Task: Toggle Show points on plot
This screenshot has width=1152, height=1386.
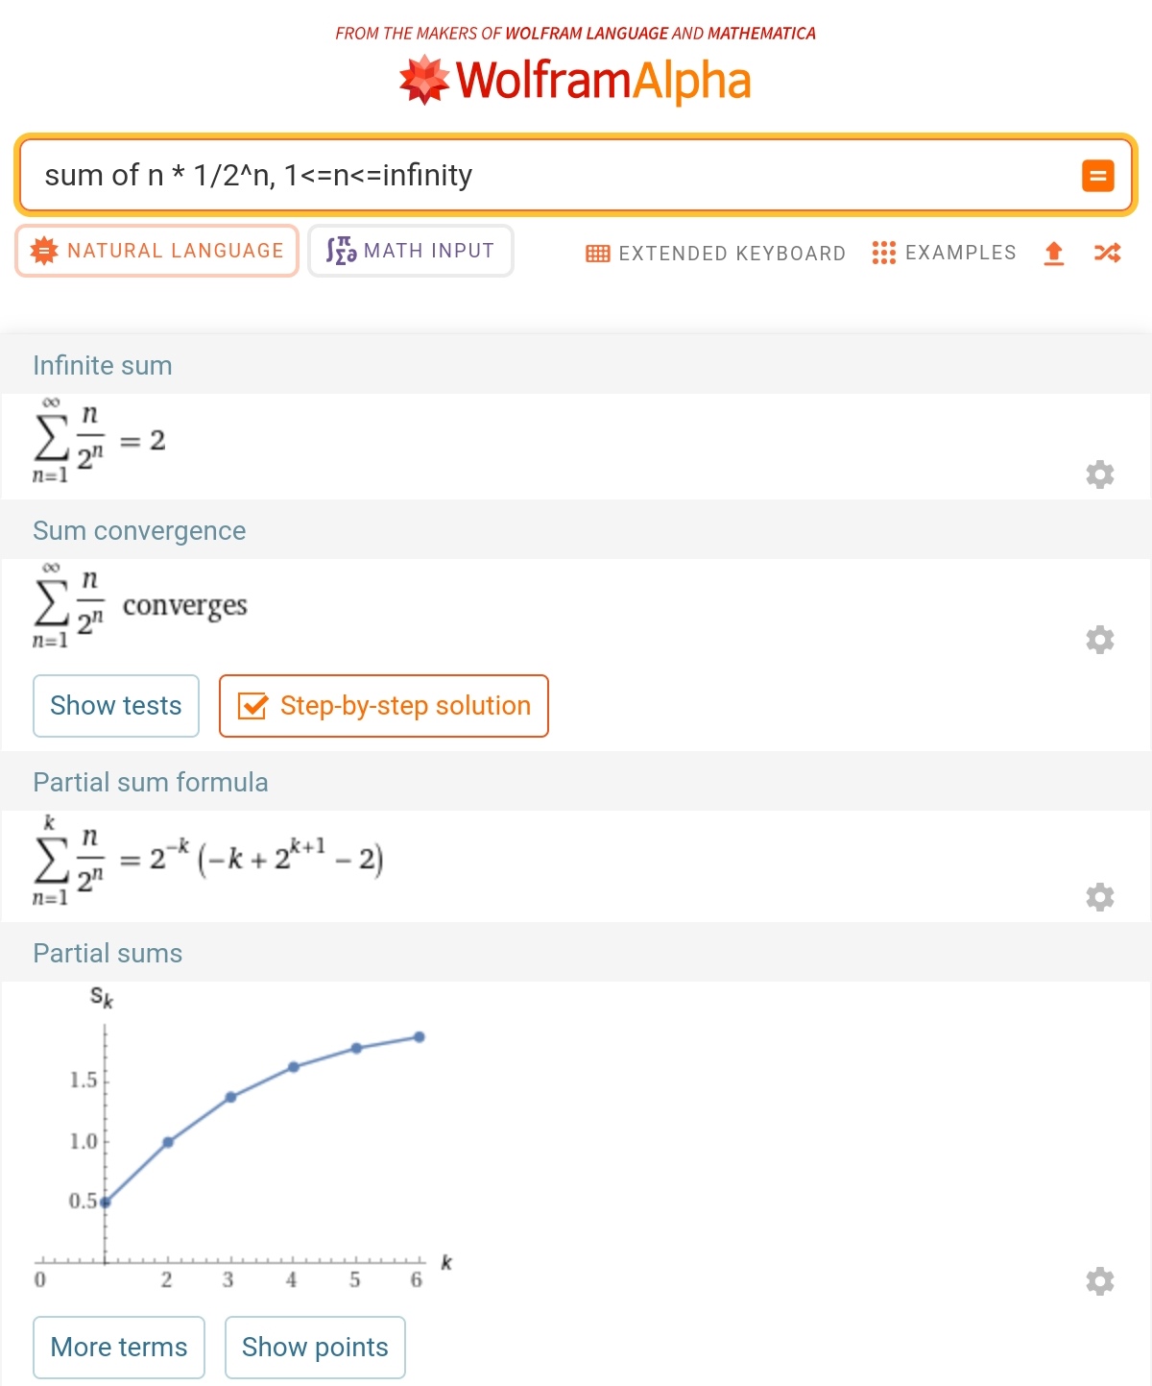Action: 315,1348
